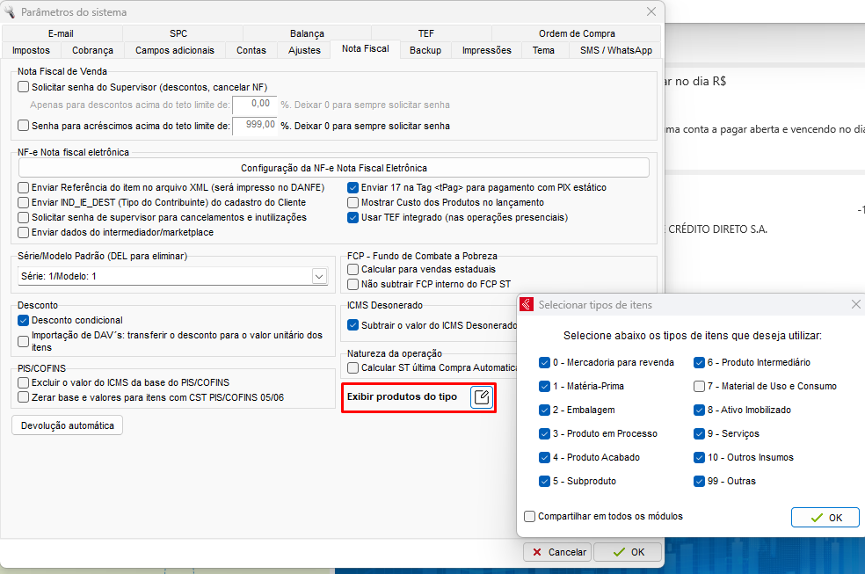Click the 999,00 acréscimos limit field
This screenshot has width=865, height=574.
point(254,126)
